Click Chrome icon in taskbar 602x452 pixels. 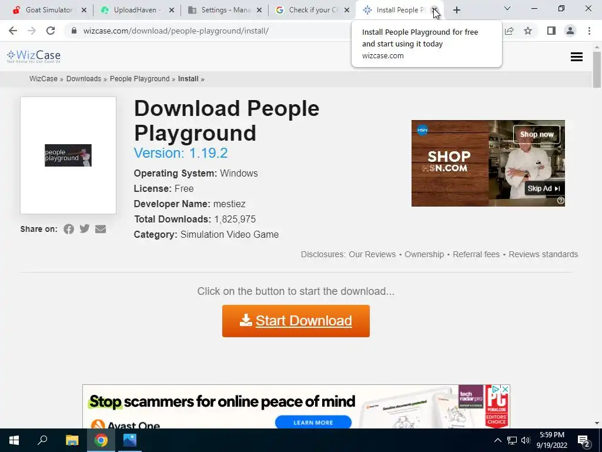101,440
